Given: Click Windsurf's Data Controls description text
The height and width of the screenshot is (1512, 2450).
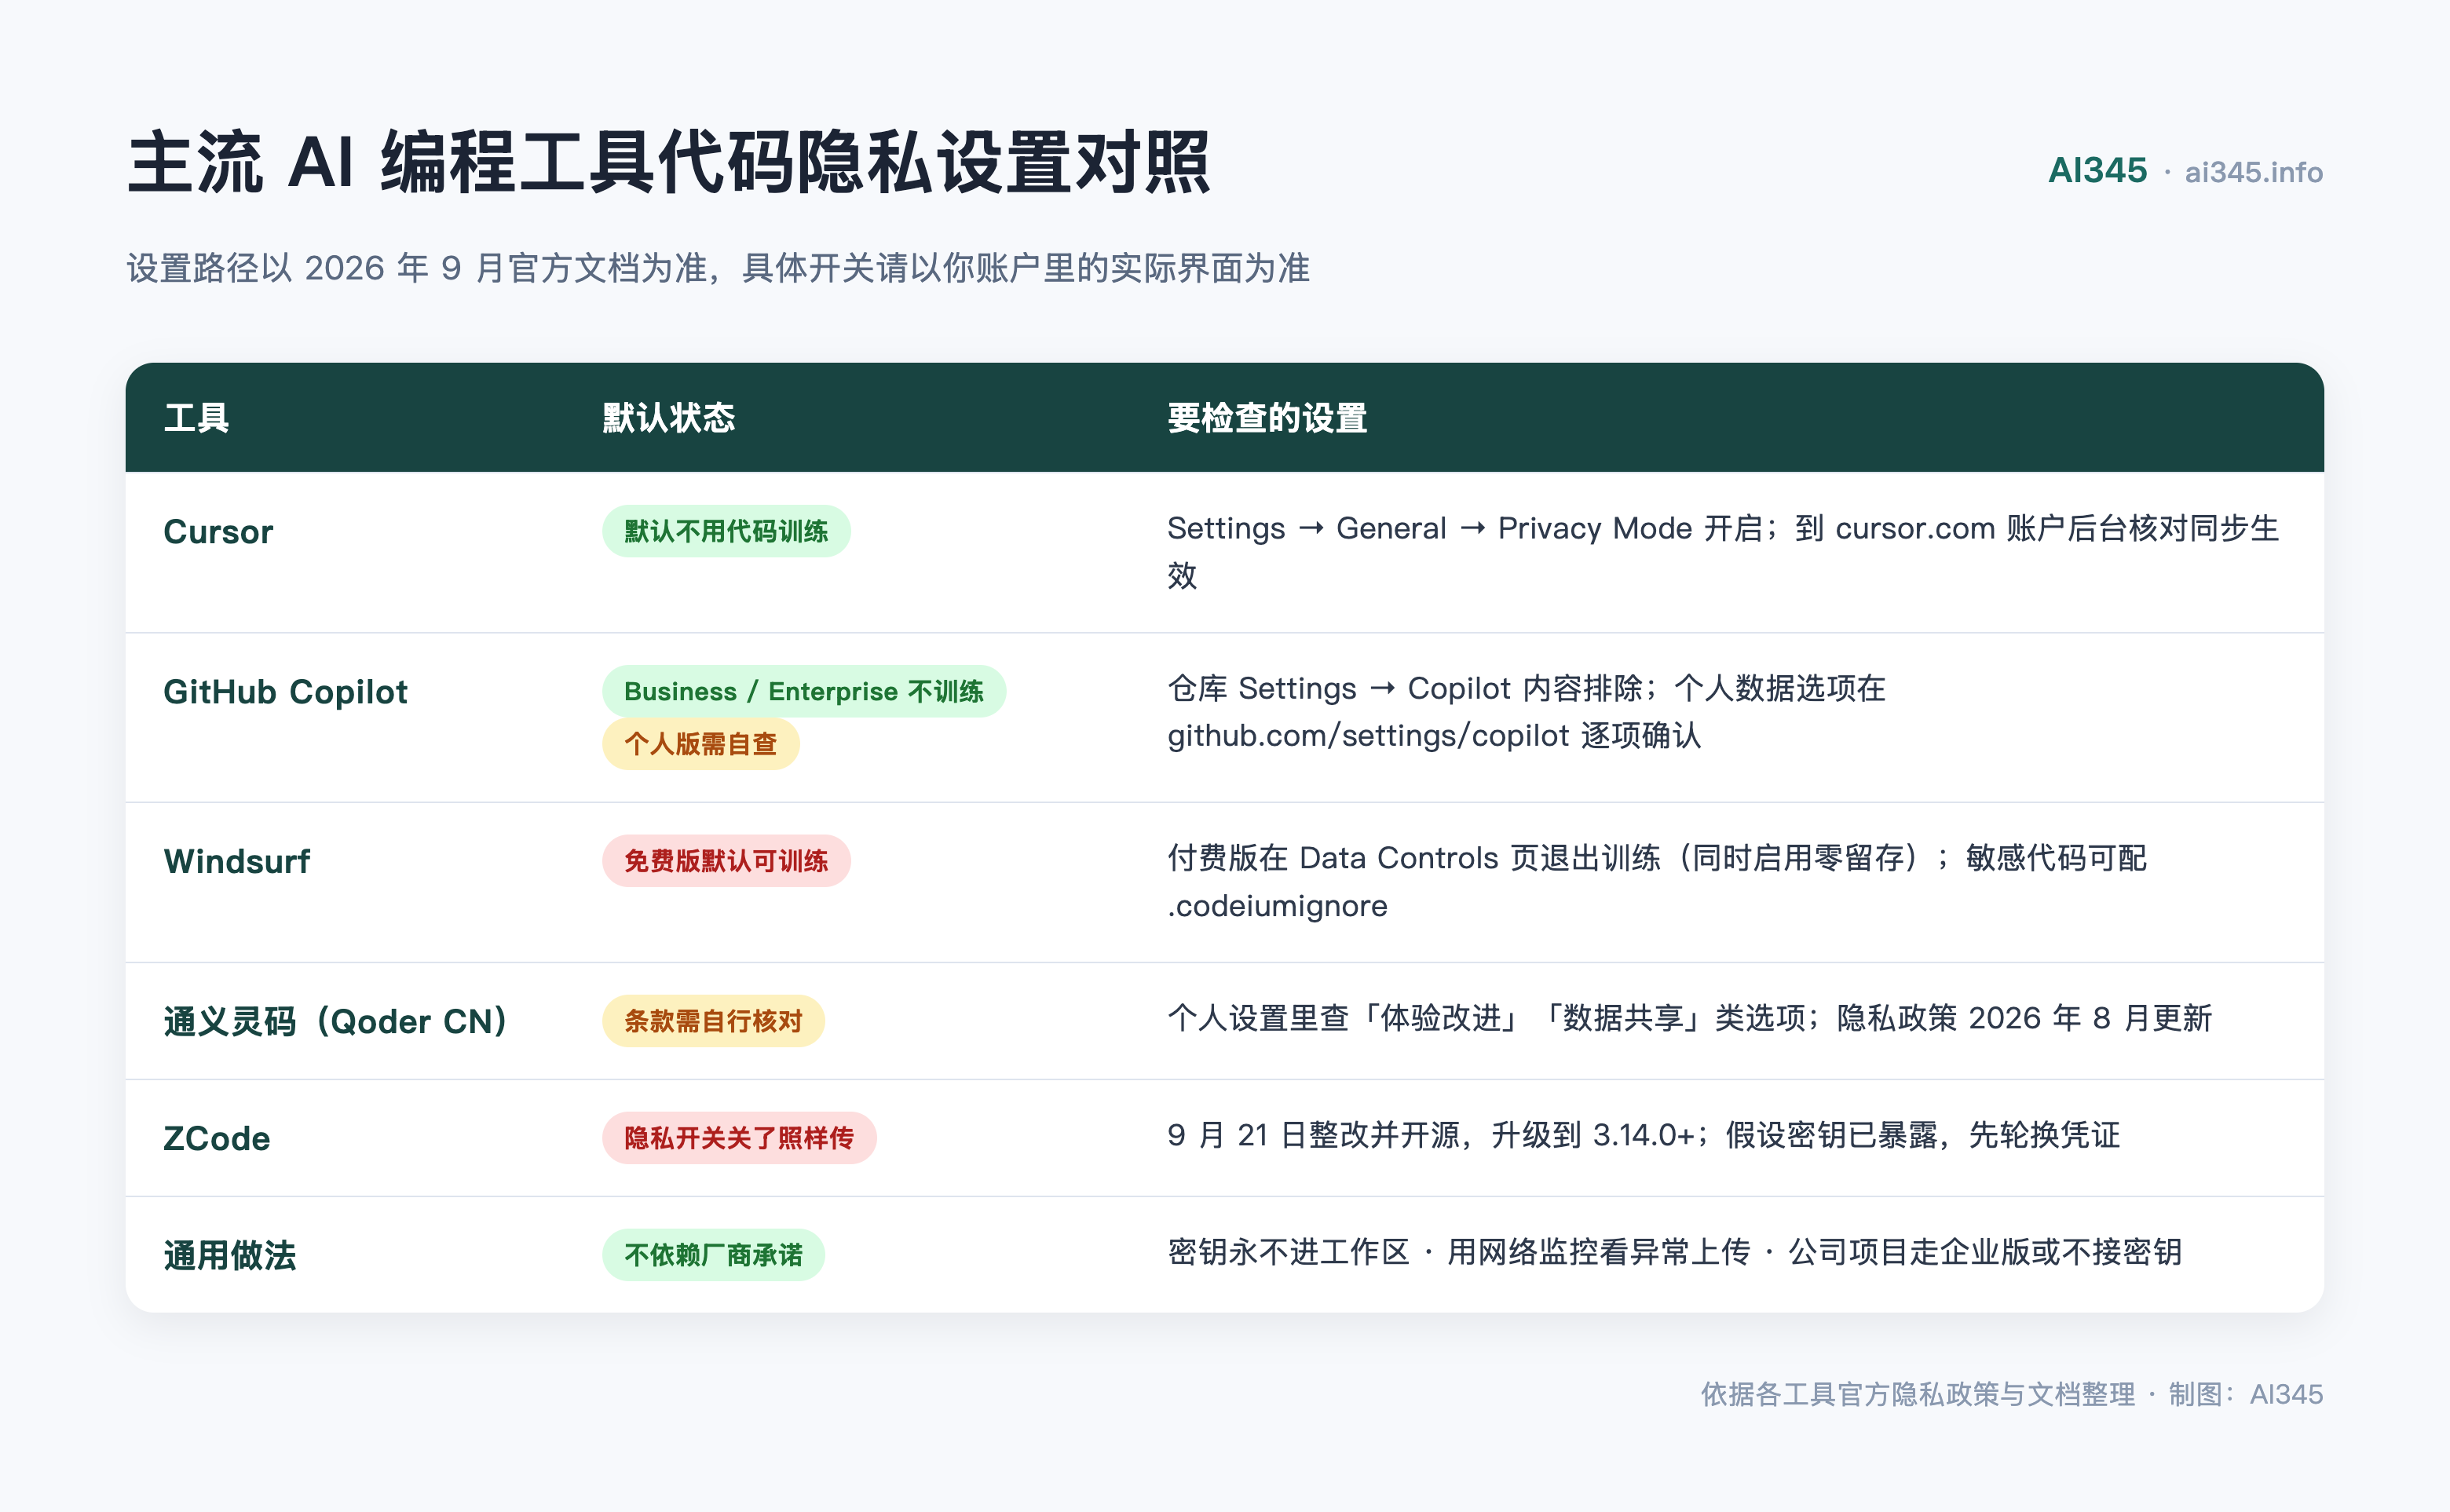Looking at the screenshot, I should click(x=1657, y=881).
